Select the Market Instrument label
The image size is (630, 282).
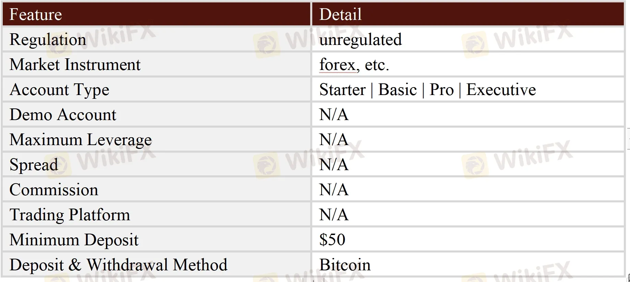tap(75, 64)
